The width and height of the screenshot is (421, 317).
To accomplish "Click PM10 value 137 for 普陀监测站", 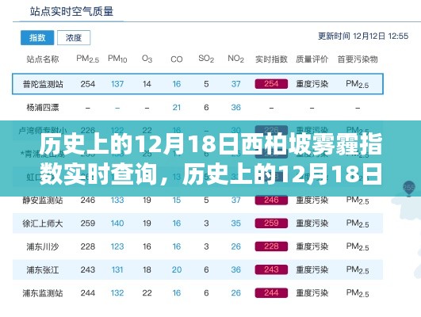I will [117, 84].
